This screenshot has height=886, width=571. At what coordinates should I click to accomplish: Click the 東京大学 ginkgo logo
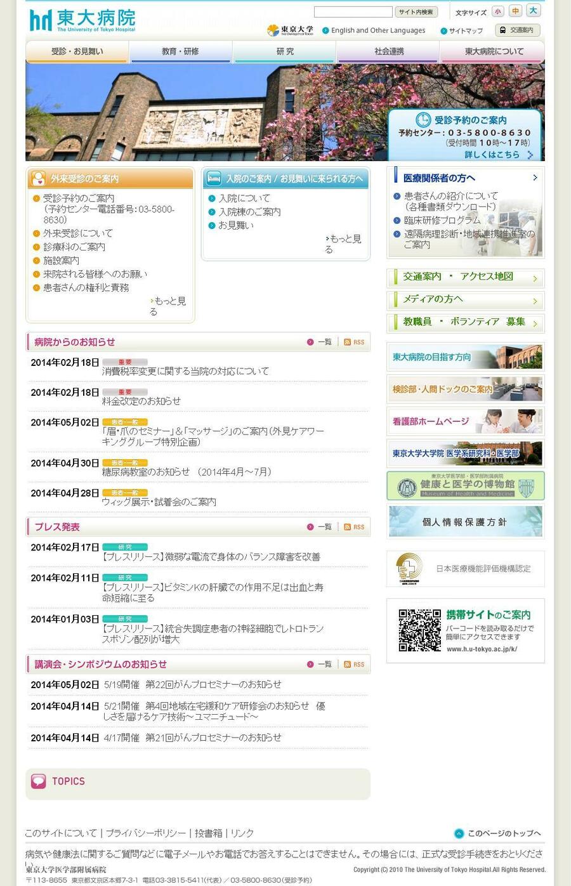coord(290,30)
